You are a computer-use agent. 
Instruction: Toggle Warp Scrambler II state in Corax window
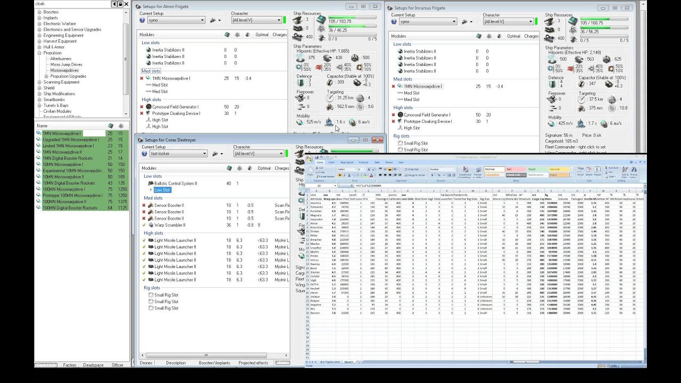click(144, 225)
